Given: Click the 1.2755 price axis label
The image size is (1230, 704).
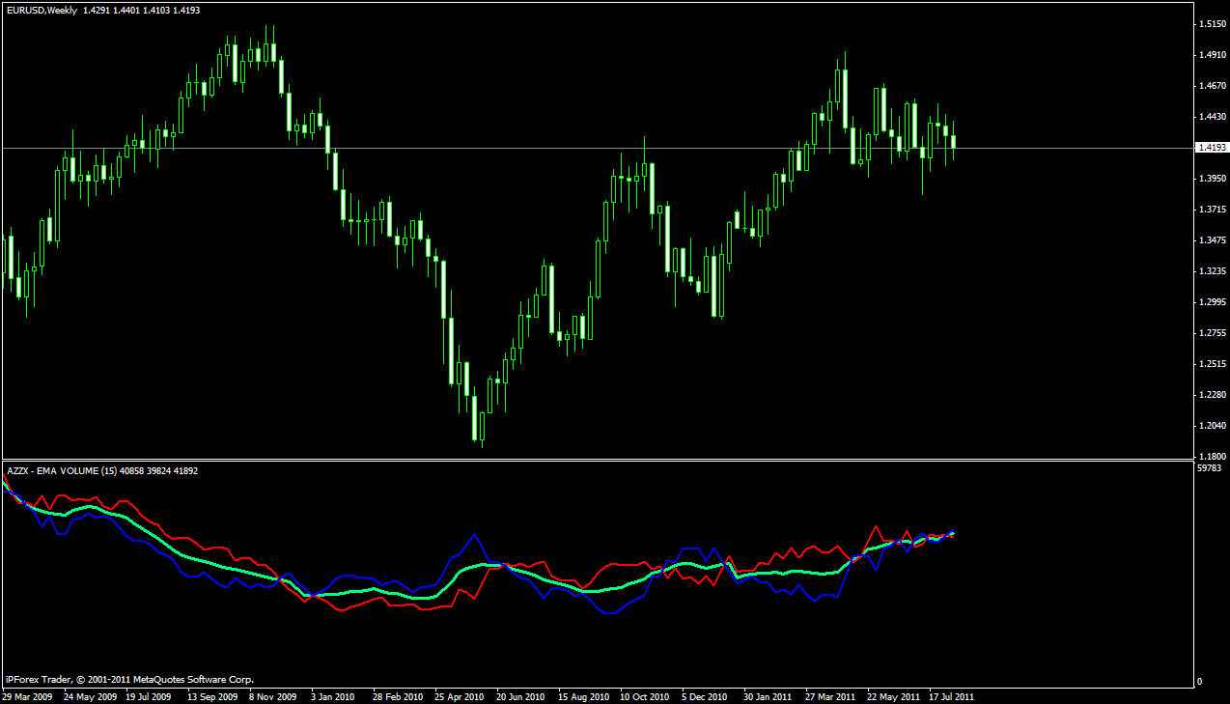Looking at the screenshot, I should 1212,332.
